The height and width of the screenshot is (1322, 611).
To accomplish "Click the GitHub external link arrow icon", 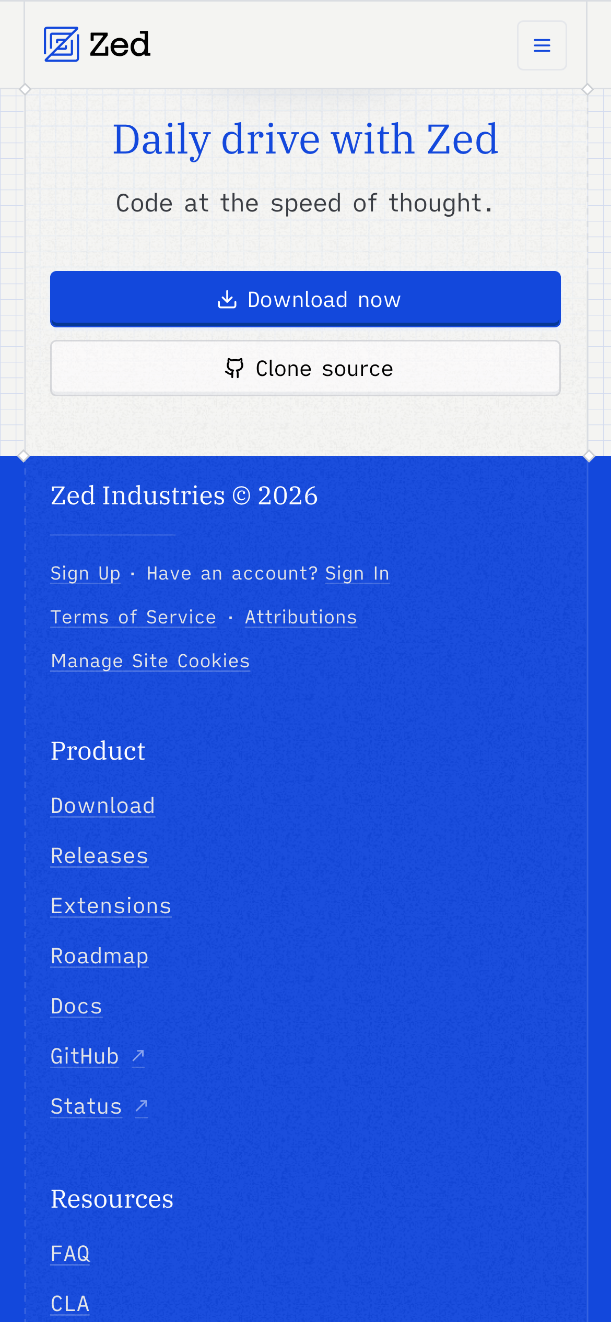I will tap(138, 1056).
